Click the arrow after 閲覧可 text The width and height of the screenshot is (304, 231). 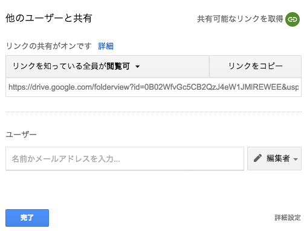click(x=138, y=67)
